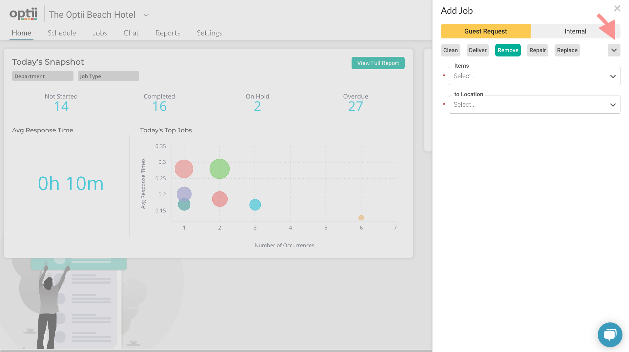Go to the Home tab
Screen dimensions: 629x352
[x=21, y=33]
